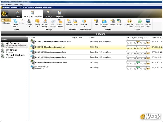Click BEDEMOFS02 last backup date 6/1/2012
The height and width of the screenshot is (122, 163).
[x=157, y=57]
